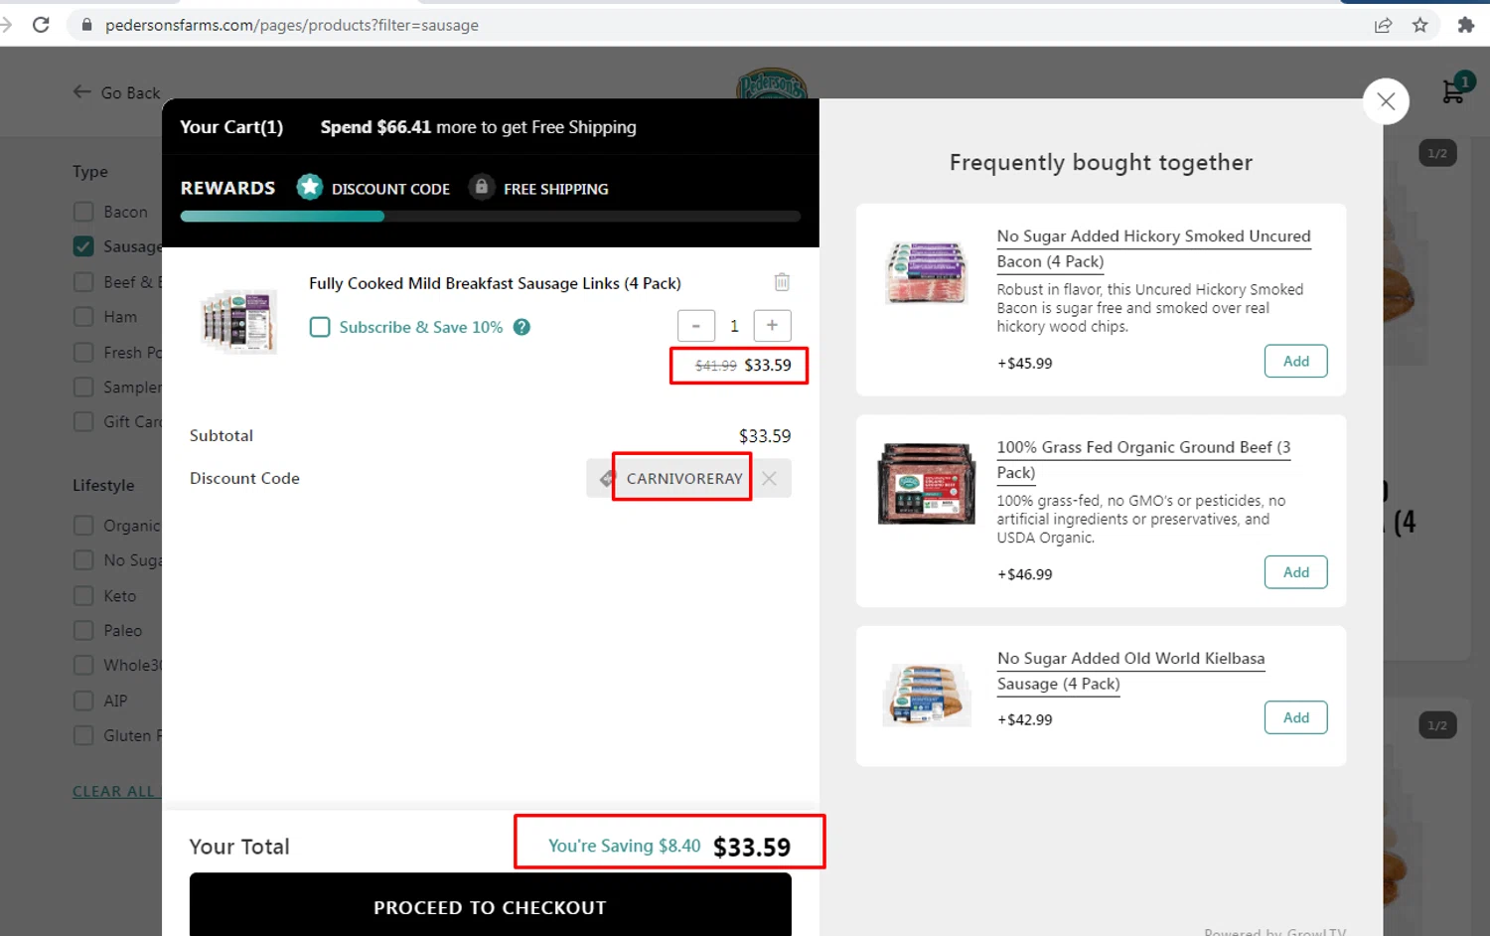1490x936 pixels.
Task: Add Hickory Smoked Uncured Bacon to cart
Action: [x=1295, y=361]
